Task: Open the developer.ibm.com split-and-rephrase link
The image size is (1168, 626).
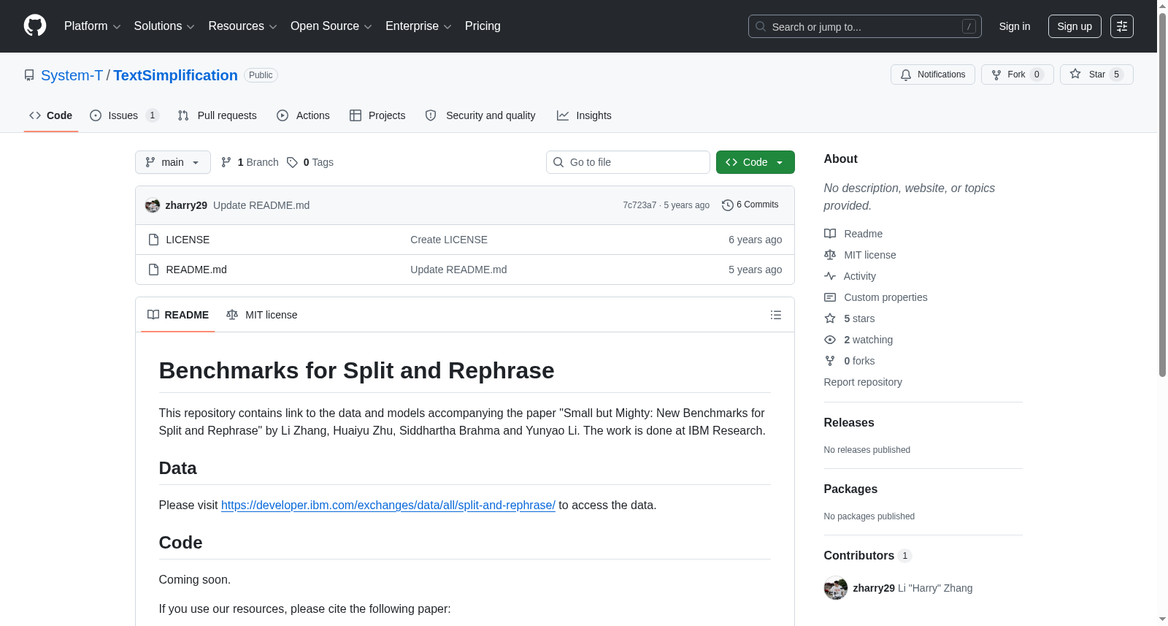Action: [388, 505]
